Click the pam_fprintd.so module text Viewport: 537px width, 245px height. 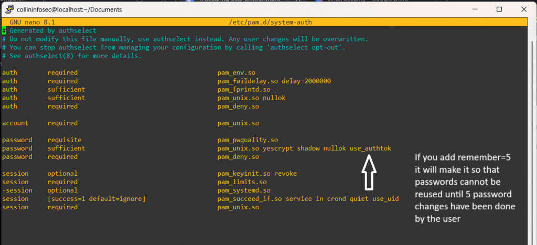tap(243, 89)
